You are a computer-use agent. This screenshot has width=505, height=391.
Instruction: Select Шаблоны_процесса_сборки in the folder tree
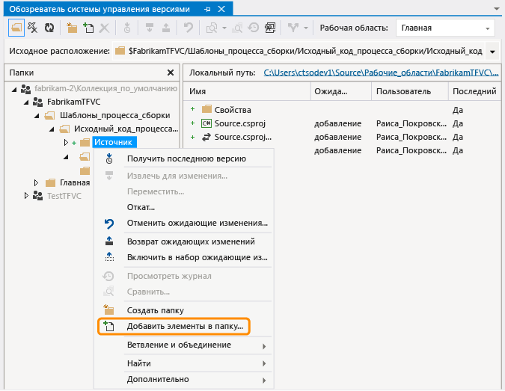pos(115,116)
